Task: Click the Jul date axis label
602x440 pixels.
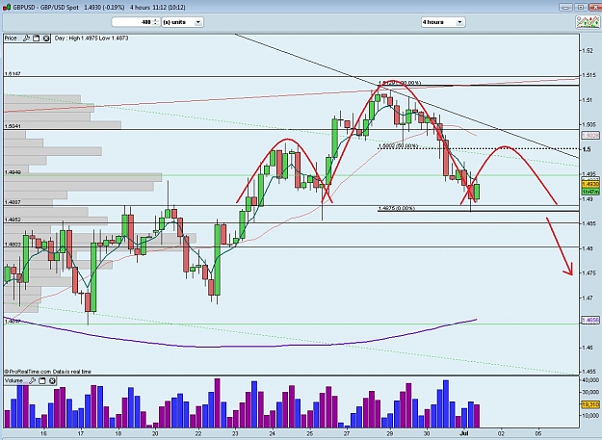Action: (x=464, y=433)
